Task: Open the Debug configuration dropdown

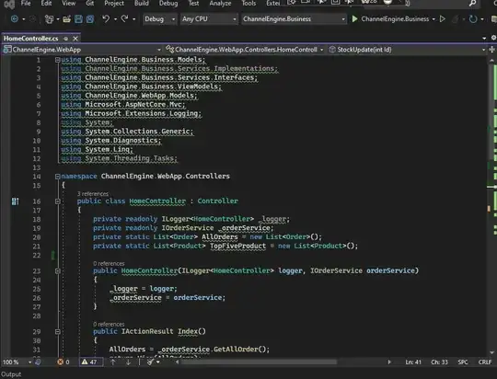Action: tap(159, 19)
